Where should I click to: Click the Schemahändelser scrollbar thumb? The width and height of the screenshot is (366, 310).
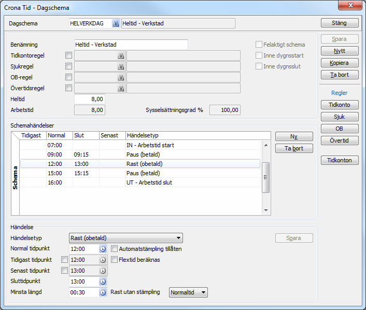click(x=265, y=177)
